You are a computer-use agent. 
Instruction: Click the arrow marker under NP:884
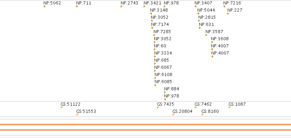[165, 92]
